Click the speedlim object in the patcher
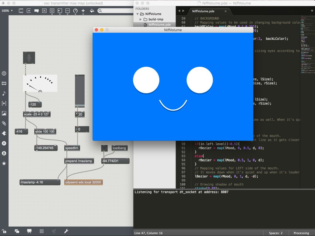The height and width of the screenshot is (236, 315). (x=72, y=148)
